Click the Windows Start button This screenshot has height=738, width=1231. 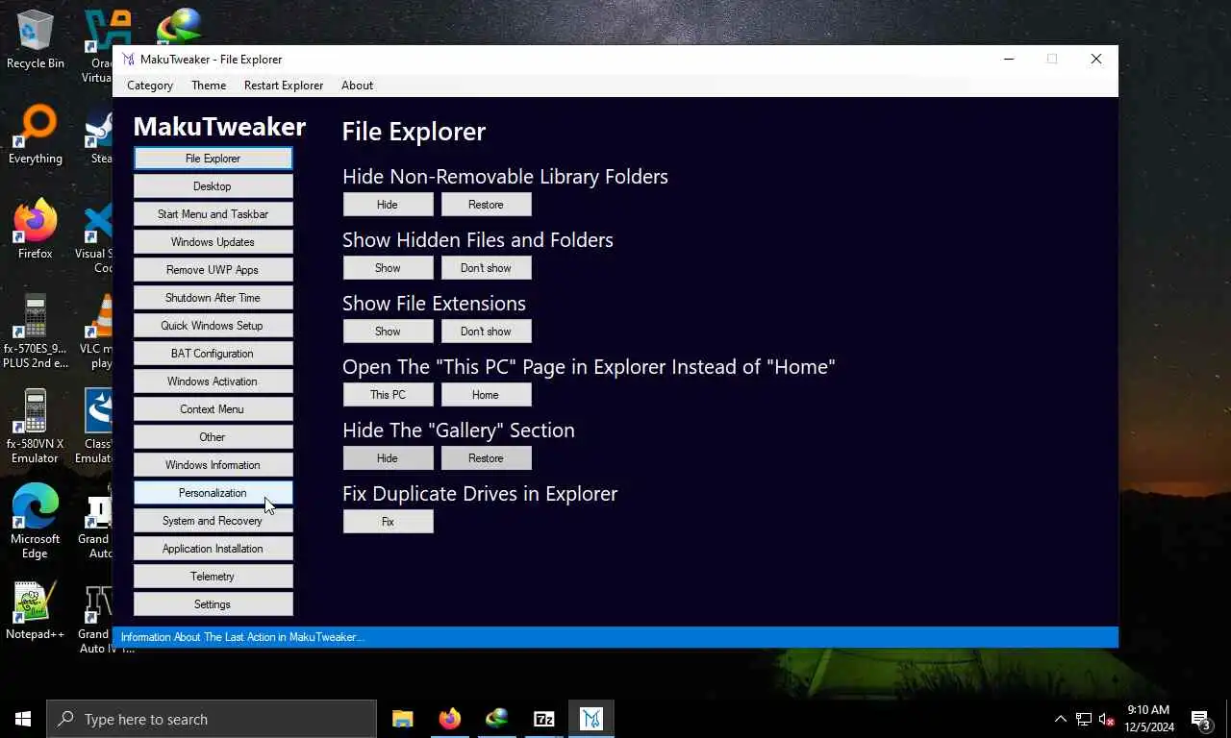click(x=23, y=719)
